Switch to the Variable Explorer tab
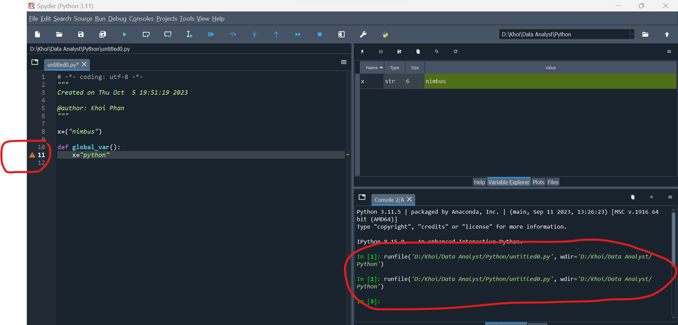 (509, 182)
